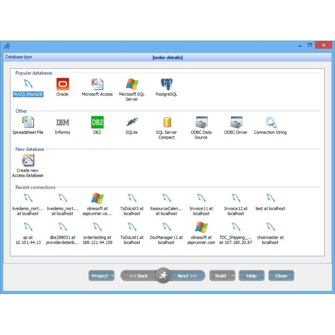Screen dimensions: 335x335
Task: Pick the ODBC Driver icon
Action: coord(236,122)
